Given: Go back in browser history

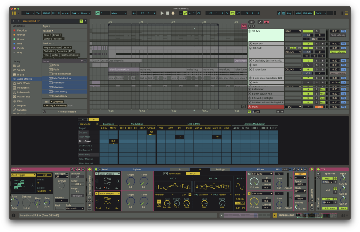Looking at the screenshot, I should point(14,21).
